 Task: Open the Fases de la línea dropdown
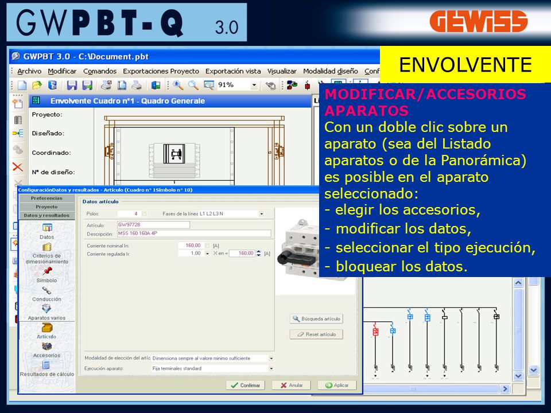click(262, 213)
